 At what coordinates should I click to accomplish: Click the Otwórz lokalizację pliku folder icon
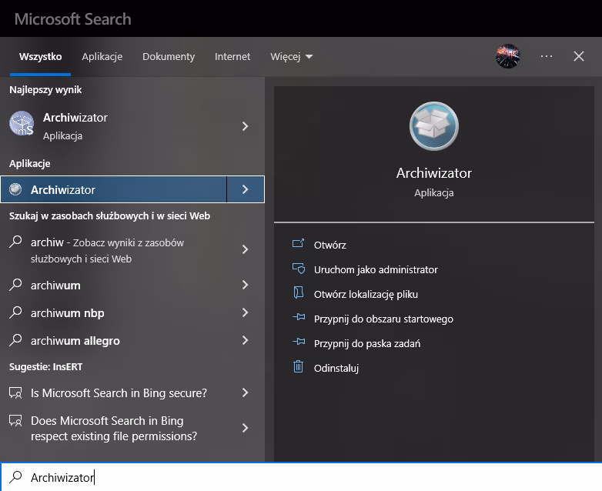[x=299, y=292]
